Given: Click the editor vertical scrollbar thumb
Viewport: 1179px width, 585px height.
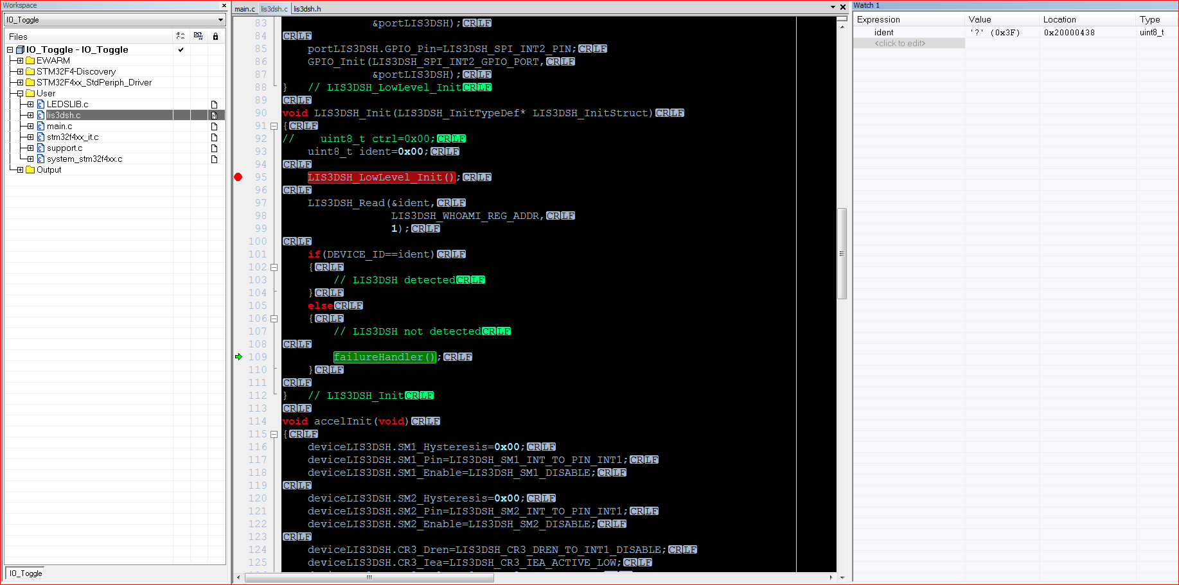Looking at the screenshot, I should click(x=842, y=254).
